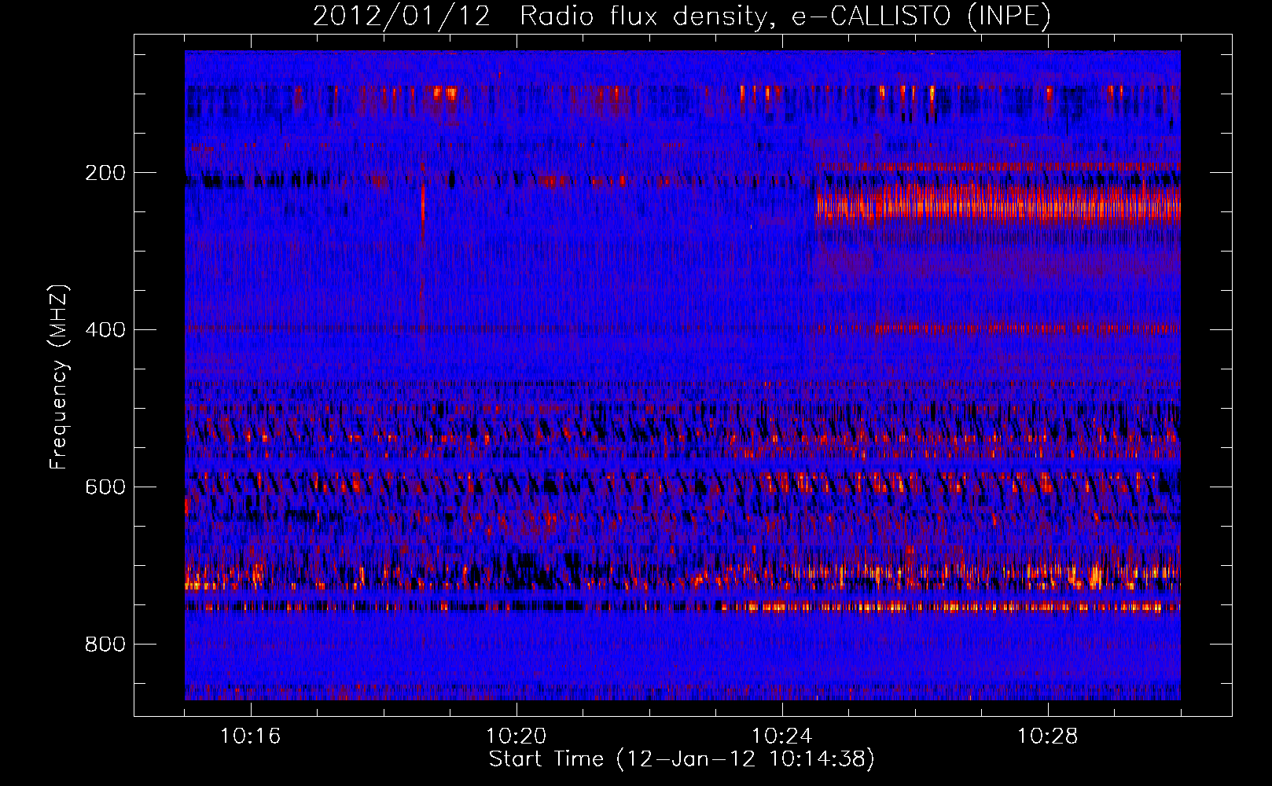The width and height of the screenshot is (1272, 786).
Task: Click the 10:16 time tick label
Action: (x=251, y=736)
